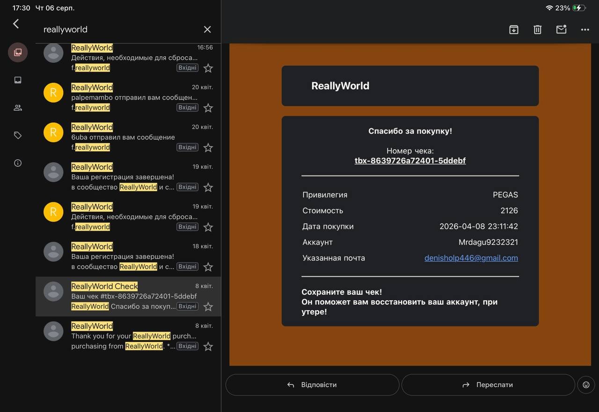Select the yellow R avatar of palpemambo email
Viewport: 599px width, 412px height.
(53, 92)
